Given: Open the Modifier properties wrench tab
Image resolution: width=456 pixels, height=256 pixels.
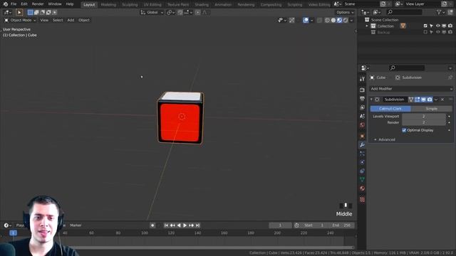Looking at the screenshot, I should click(362, 145).
